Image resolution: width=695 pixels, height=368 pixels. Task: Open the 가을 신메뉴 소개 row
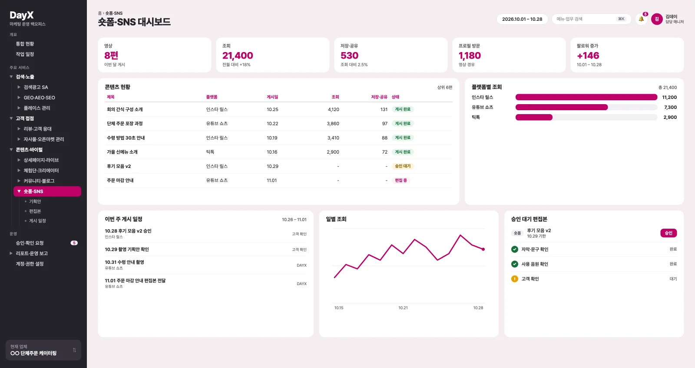(278, 152)
